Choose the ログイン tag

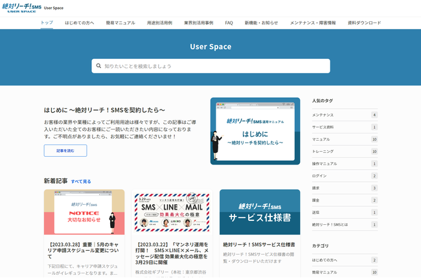(x=321, y=176)
